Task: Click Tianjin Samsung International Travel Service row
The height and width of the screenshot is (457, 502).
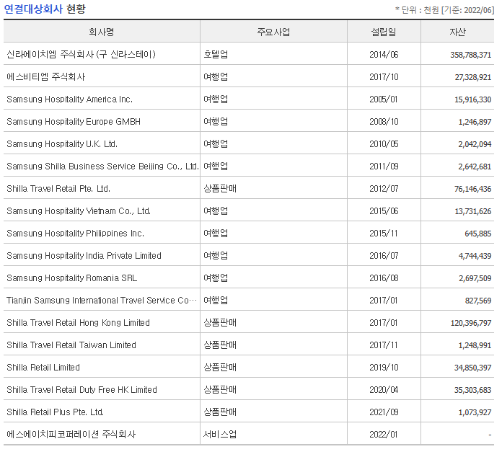Action: pos(102,301)
